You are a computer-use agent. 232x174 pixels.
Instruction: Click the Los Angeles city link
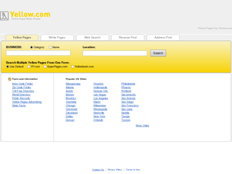(x=101, y=98)
